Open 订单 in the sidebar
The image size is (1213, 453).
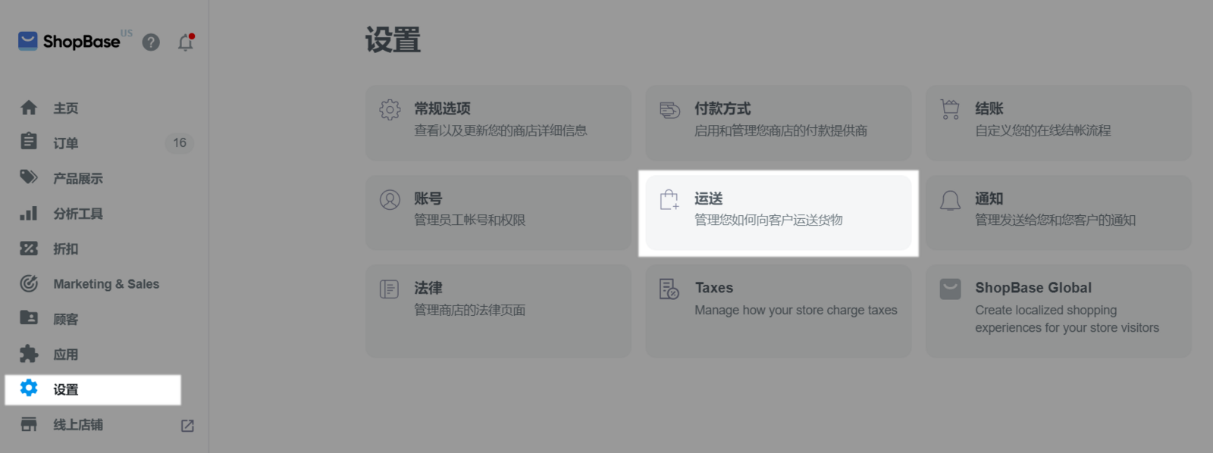(x=65, y=143)
